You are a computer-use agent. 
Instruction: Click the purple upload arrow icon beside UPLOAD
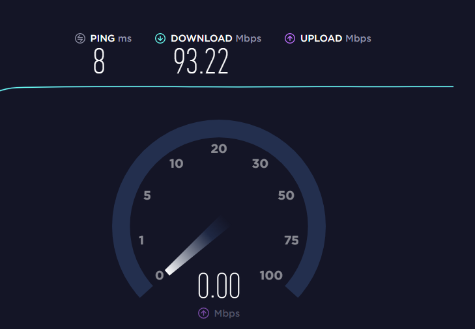[290, 38]
